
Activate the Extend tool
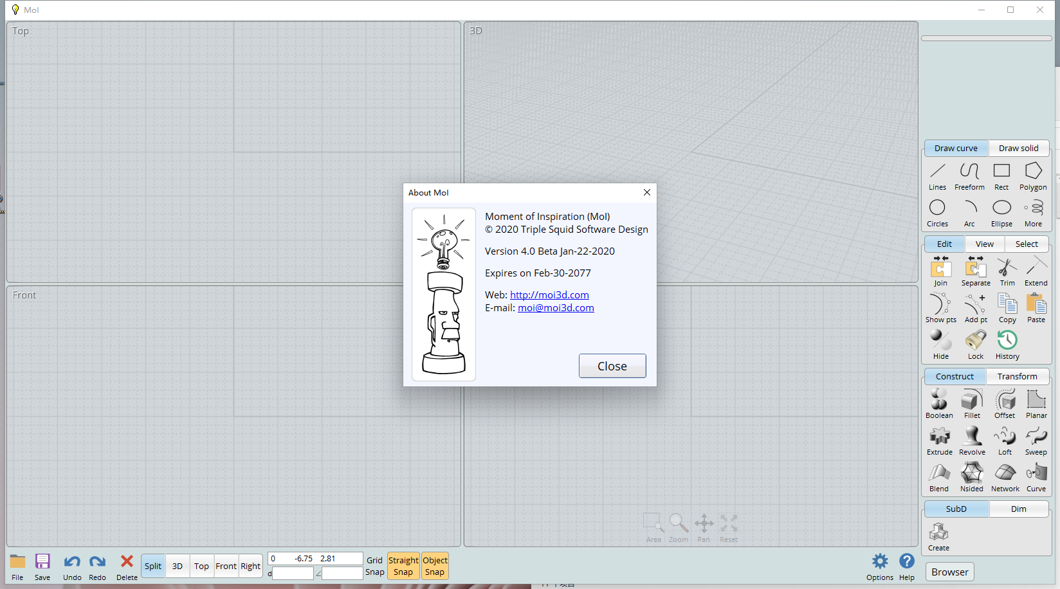1036,271
